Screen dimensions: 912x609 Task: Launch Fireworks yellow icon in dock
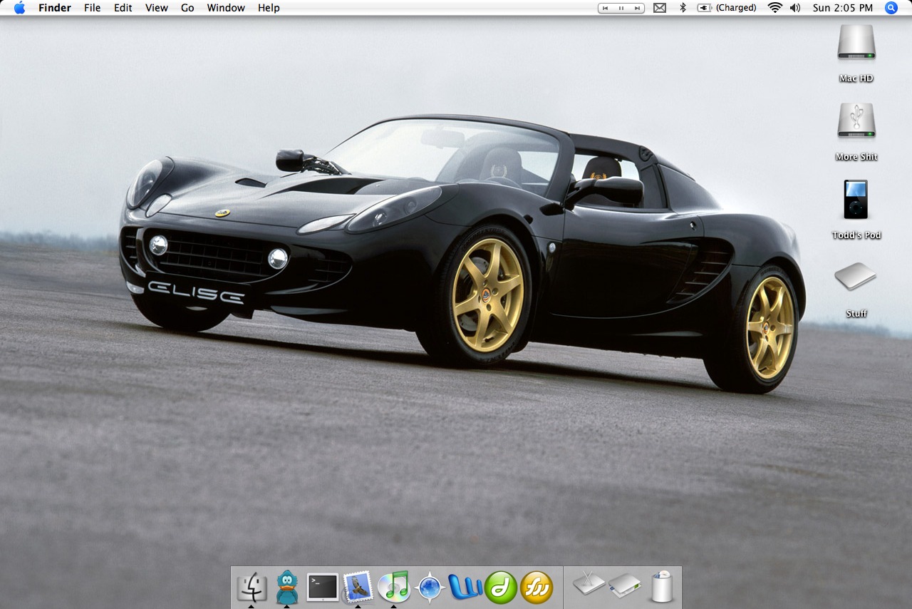[x=537, y=588]
